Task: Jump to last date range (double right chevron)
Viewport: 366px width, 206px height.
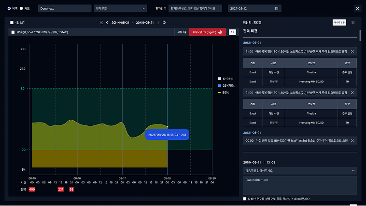Action: tap(164, 22)
